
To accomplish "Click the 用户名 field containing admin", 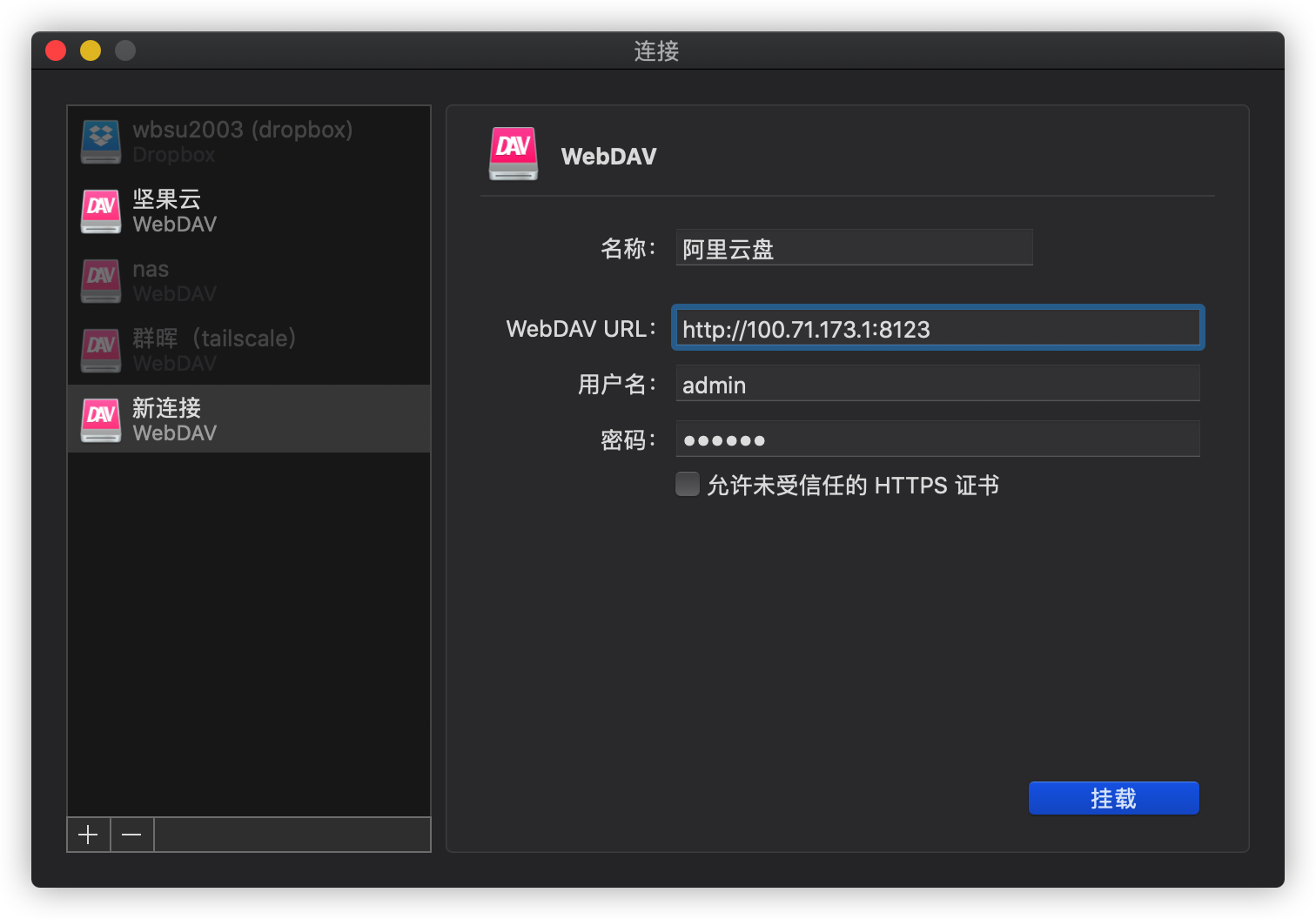I will [x=938, y=384].
